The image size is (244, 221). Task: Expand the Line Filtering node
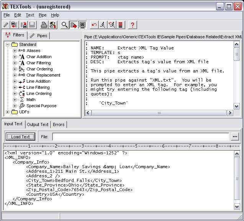coord(15,87)
